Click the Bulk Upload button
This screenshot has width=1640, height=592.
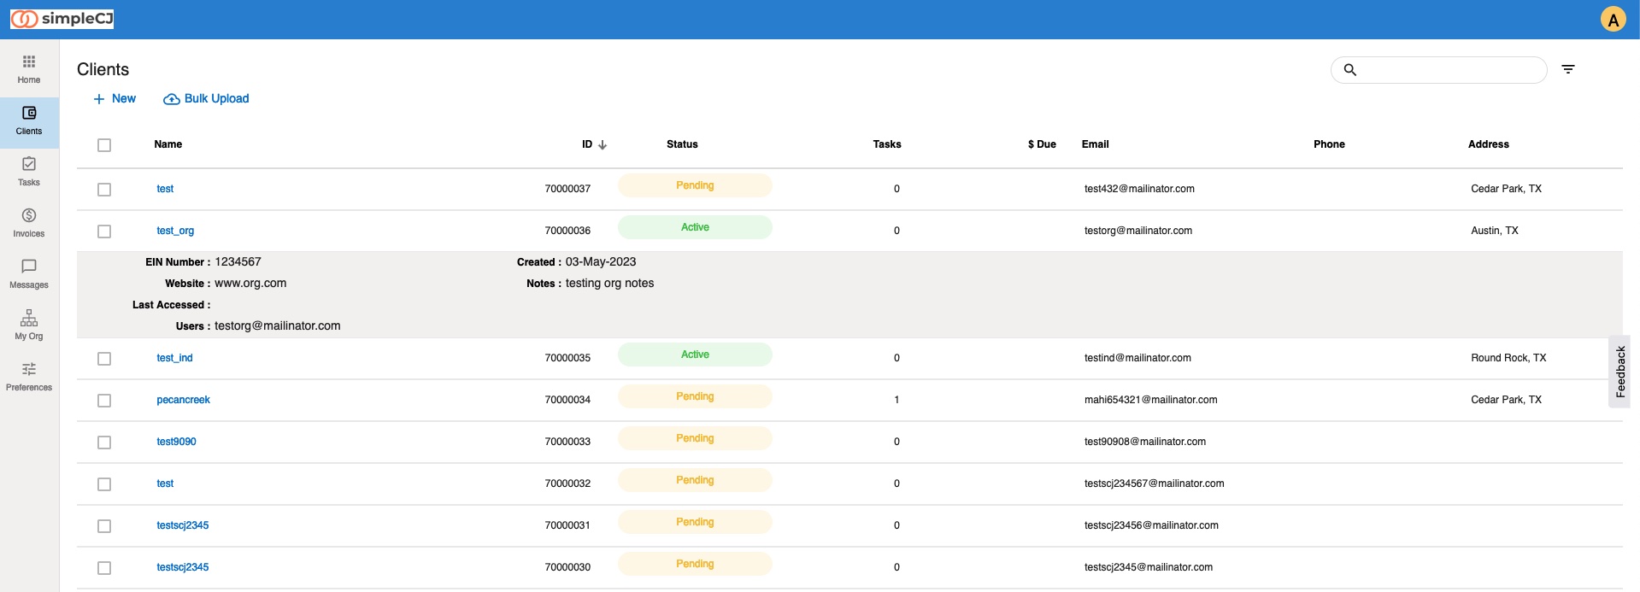click(x=206, y=99)
